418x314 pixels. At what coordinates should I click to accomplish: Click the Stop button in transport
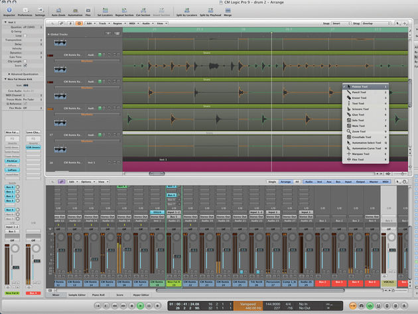pyautogui.click(x=131, y=306)
